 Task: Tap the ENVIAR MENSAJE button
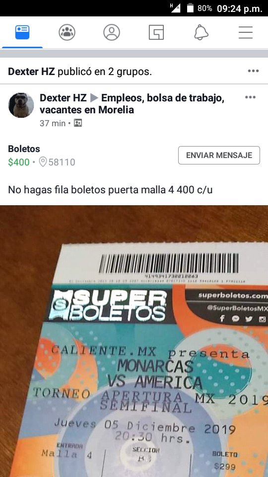point(219,155)
